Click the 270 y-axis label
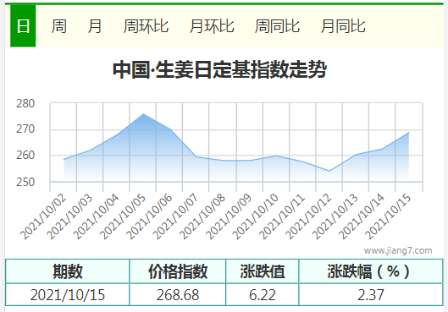Viewport: 448px width, 312px height. tap(25, 129)
